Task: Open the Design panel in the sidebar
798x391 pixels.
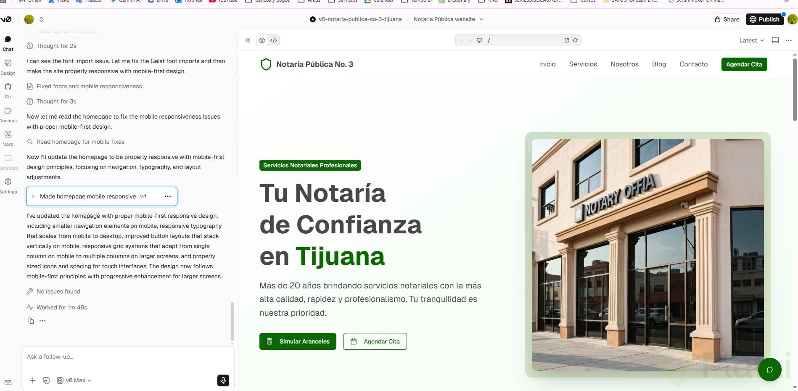Action: (8, 67)
